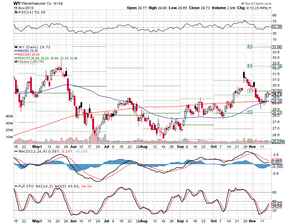Click the 80 level on Stochastic axis
285x224 pixels.
click(274, 192)
